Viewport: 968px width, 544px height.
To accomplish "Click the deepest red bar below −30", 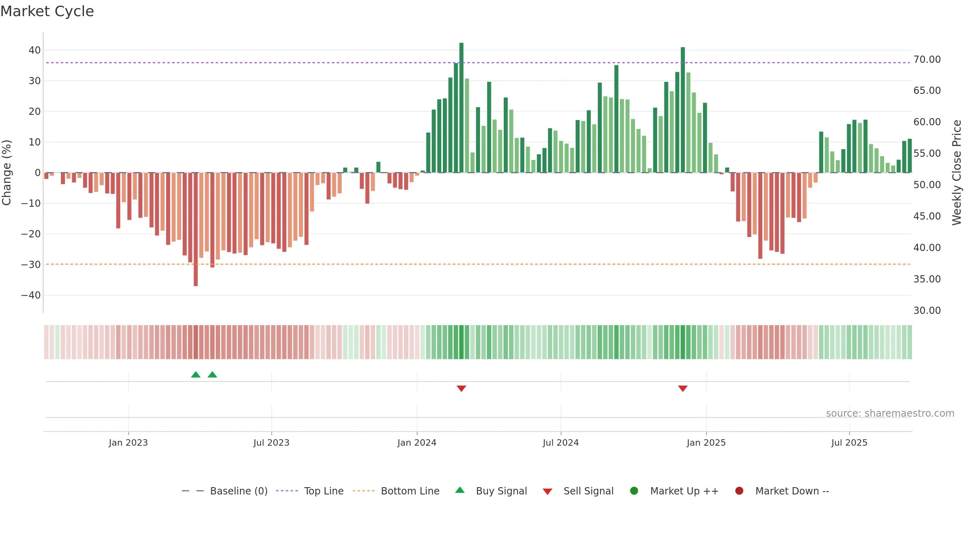I will (196, 229).
